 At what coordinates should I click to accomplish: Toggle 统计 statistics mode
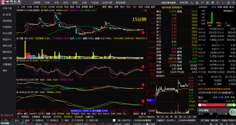click(122, 7)
